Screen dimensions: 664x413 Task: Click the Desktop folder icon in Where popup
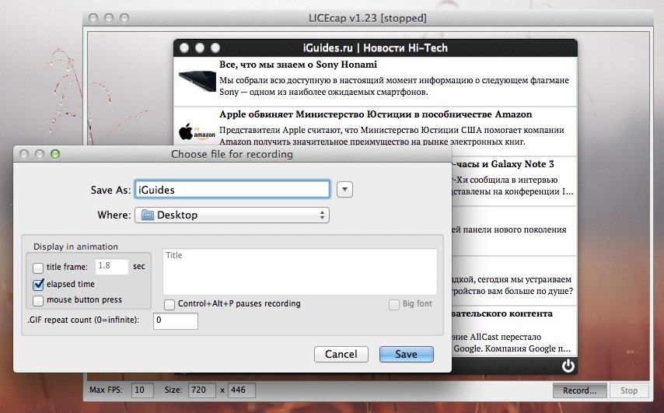coord(148,215)
